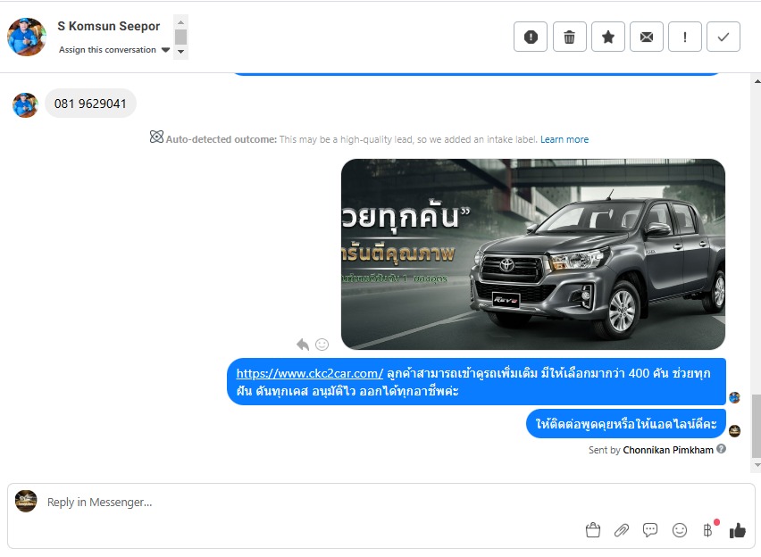Select phone number message 081 9629041

pos(90,104)
